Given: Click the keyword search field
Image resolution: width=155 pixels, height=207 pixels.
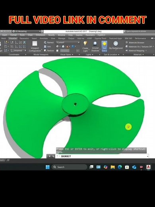Looking at the screenshot, I should coord(140,31).
